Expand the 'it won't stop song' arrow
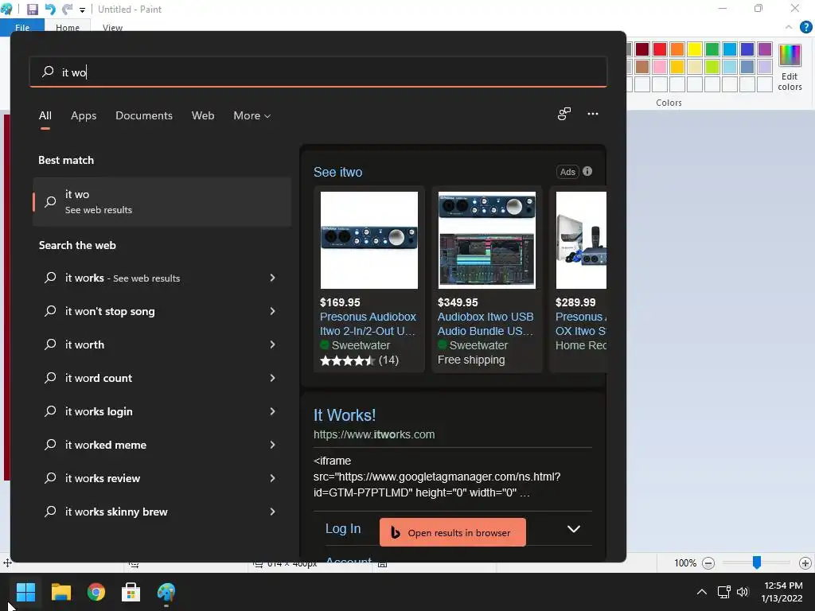Screen dimensions: 815x611 pos(272,311)
